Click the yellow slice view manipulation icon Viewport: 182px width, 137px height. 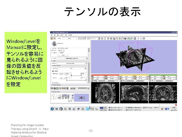pos(62,89)
